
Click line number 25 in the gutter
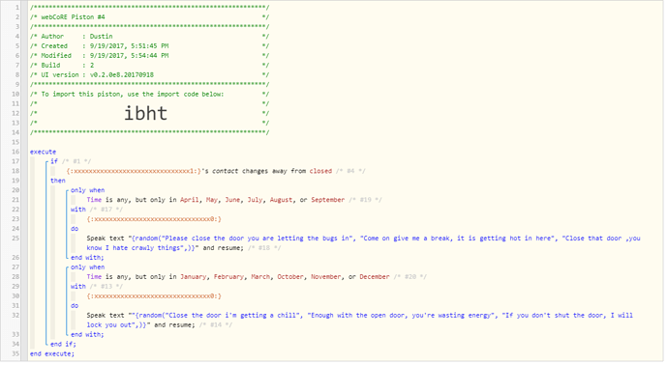tap(15, 239)
